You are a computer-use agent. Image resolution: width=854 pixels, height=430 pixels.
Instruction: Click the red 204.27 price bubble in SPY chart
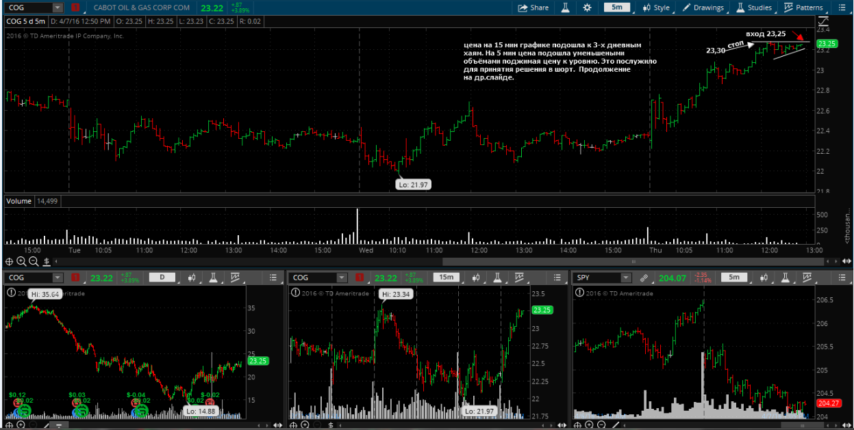(829, 403)
